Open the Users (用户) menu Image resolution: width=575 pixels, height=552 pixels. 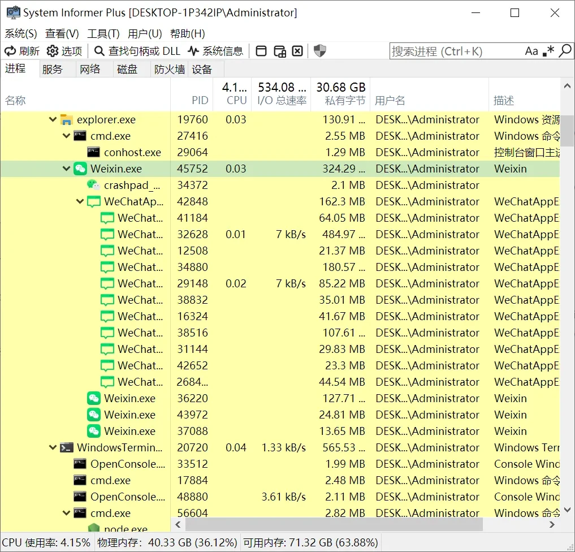[x=145, y=34]
